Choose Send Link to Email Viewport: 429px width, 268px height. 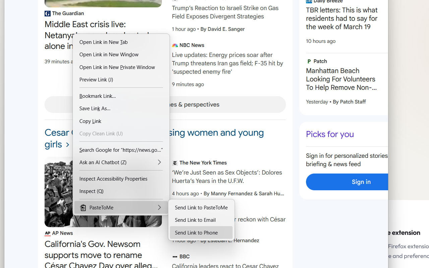[195, 220]
